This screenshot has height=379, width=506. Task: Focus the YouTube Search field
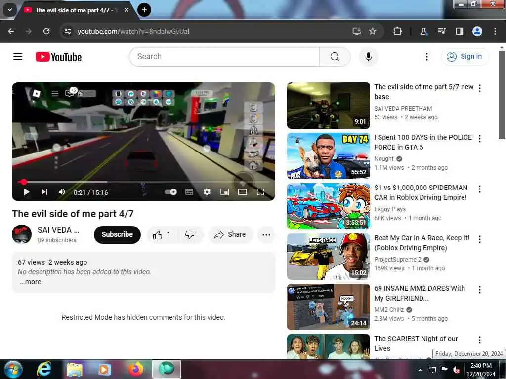pos(224,57)
